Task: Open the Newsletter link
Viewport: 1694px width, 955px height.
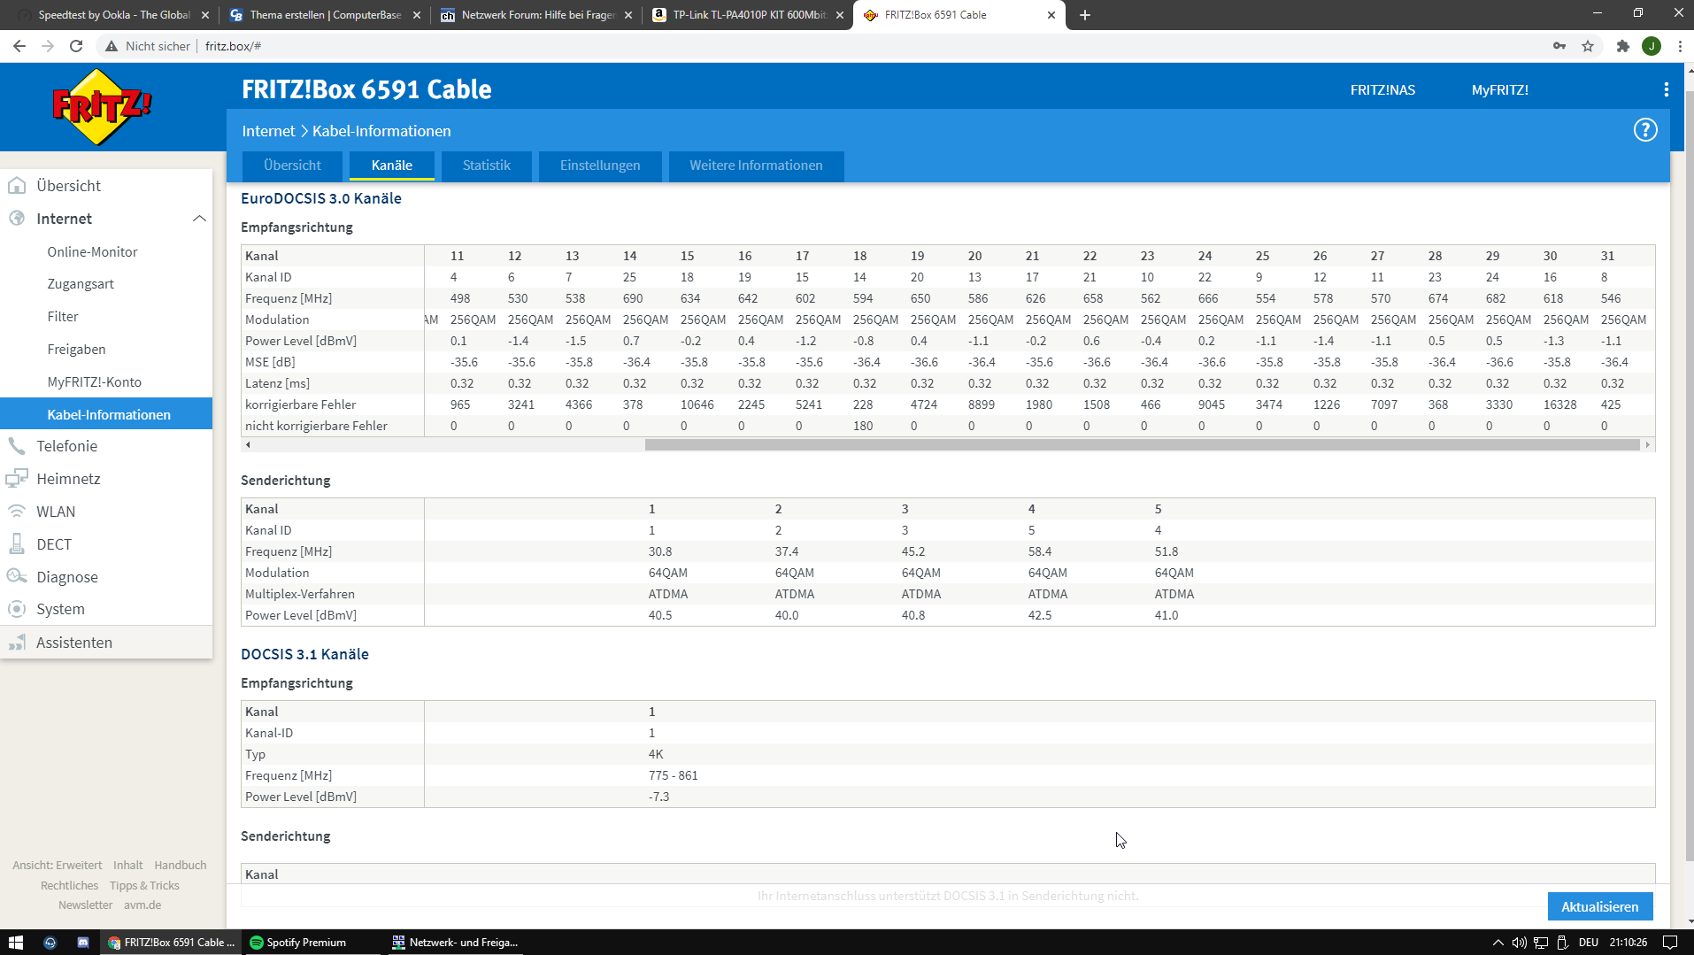Action: pos(86,905)
